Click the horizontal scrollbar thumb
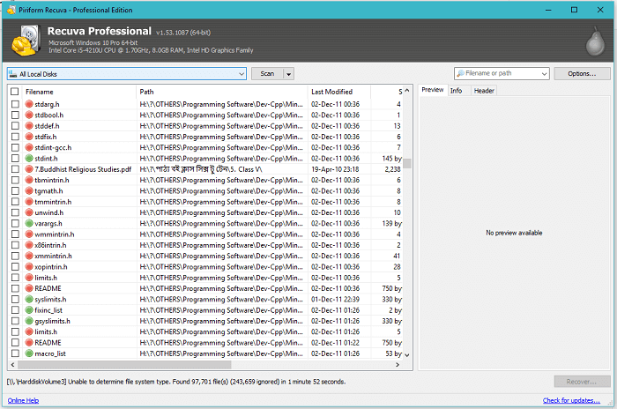 pyautogui.click(x=124, y=365)
